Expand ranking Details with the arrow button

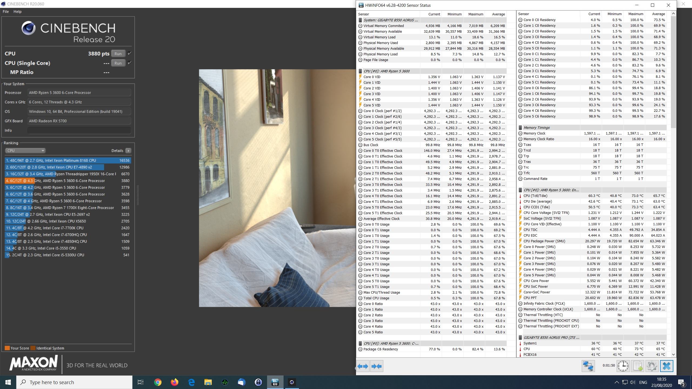pos(128,150)
